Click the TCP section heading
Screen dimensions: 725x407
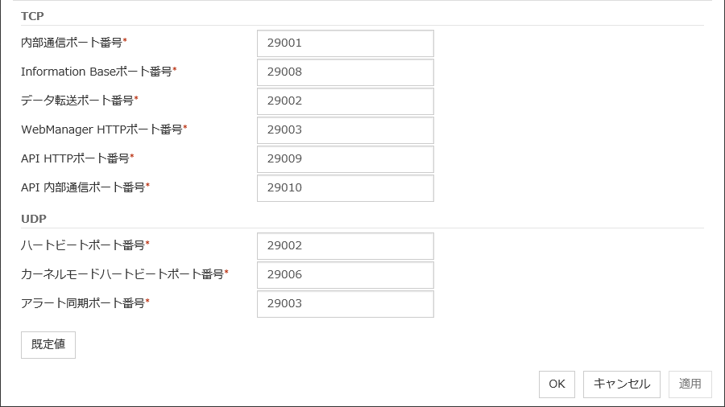(x=32, y=16)
